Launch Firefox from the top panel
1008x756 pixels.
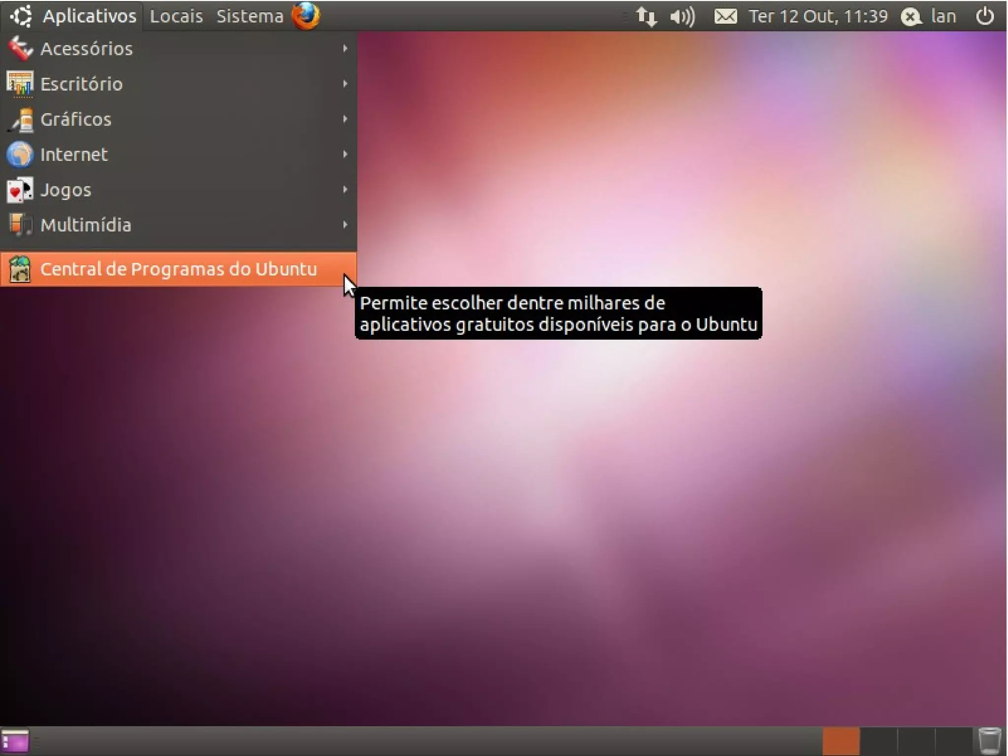coord(305,16)
